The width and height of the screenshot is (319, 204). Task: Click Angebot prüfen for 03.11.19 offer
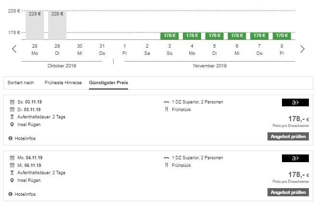(x=288, y=137)
